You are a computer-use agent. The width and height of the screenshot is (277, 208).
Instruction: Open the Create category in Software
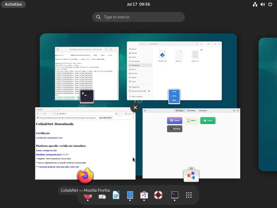pos(174,121)
